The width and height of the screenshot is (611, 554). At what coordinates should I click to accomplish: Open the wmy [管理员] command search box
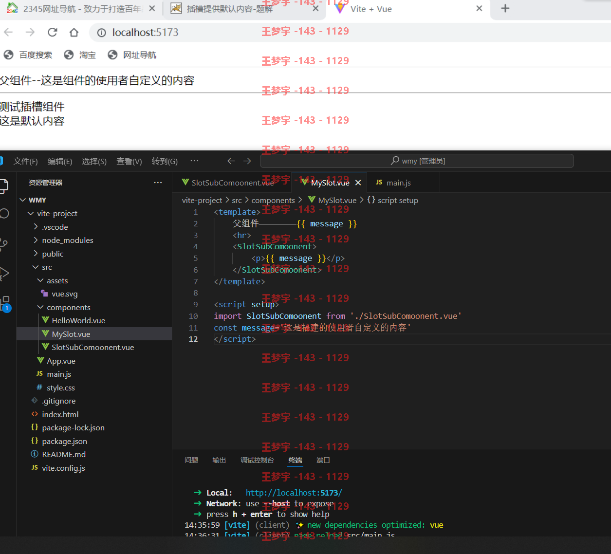tap(417, 161)
